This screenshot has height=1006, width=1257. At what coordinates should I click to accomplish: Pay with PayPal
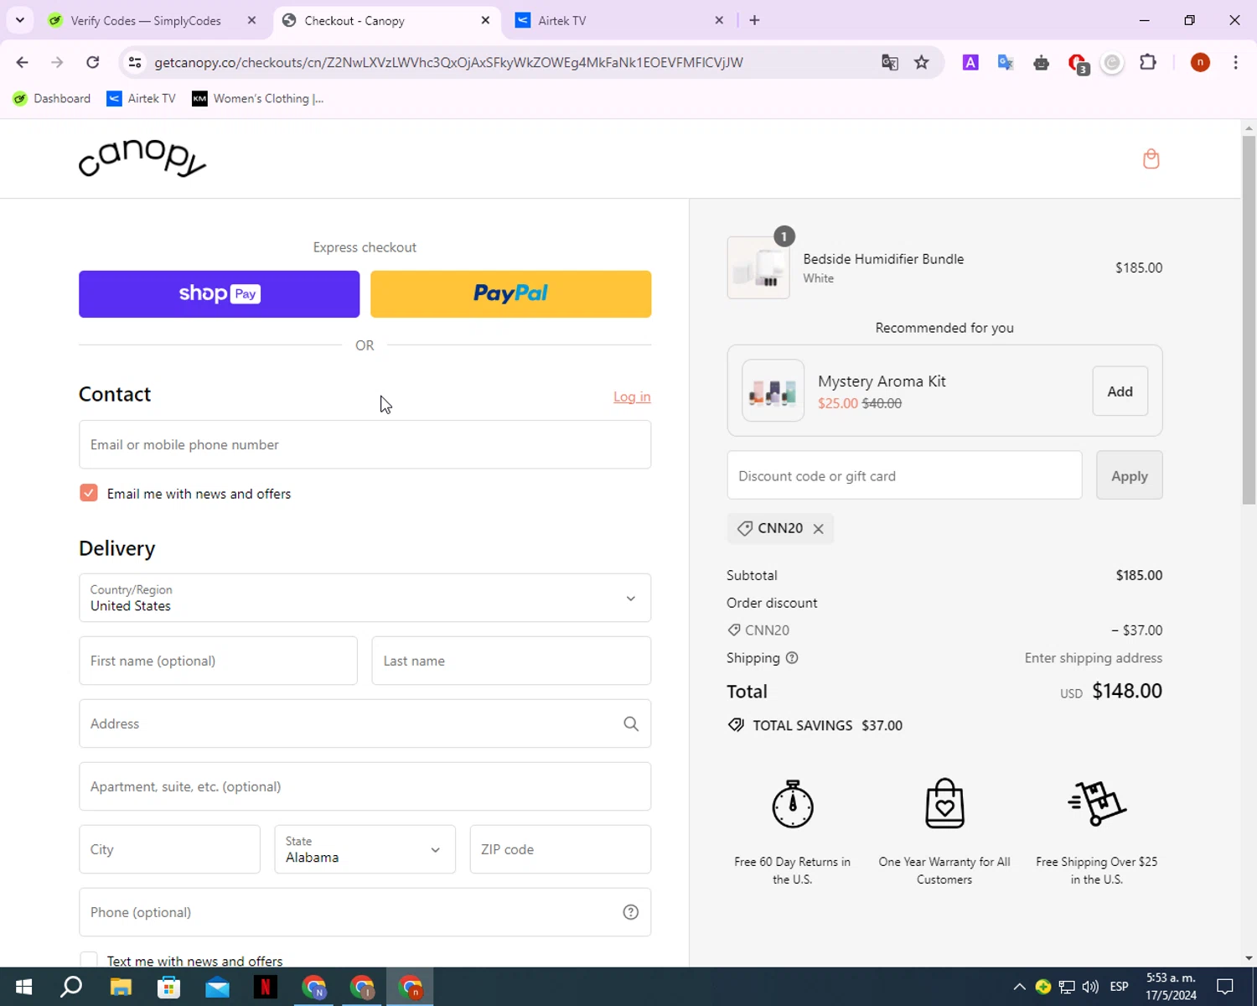click(x=510, y=293)
